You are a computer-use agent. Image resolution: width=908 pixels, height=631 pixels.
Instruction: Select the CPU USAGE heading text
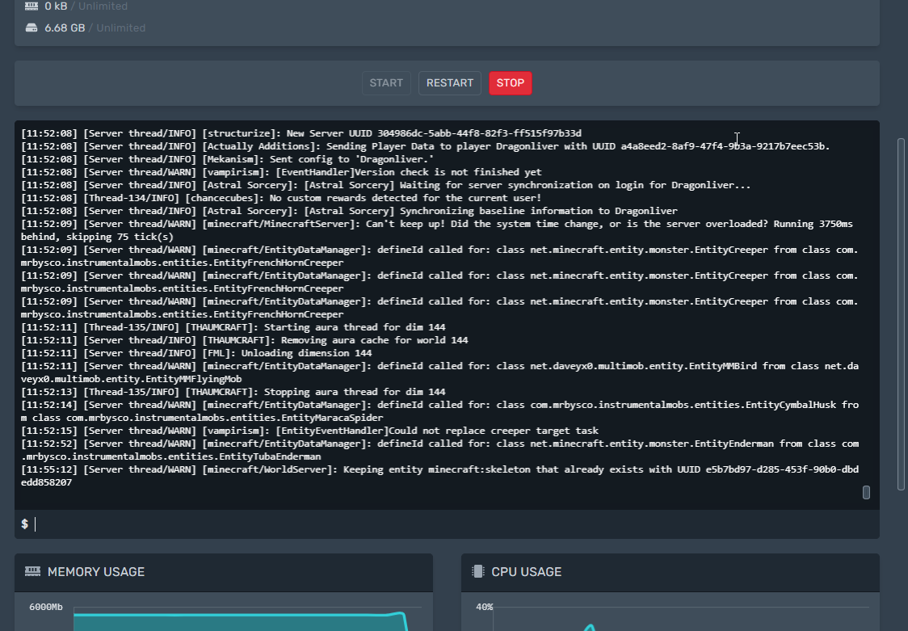click(526, 572)
